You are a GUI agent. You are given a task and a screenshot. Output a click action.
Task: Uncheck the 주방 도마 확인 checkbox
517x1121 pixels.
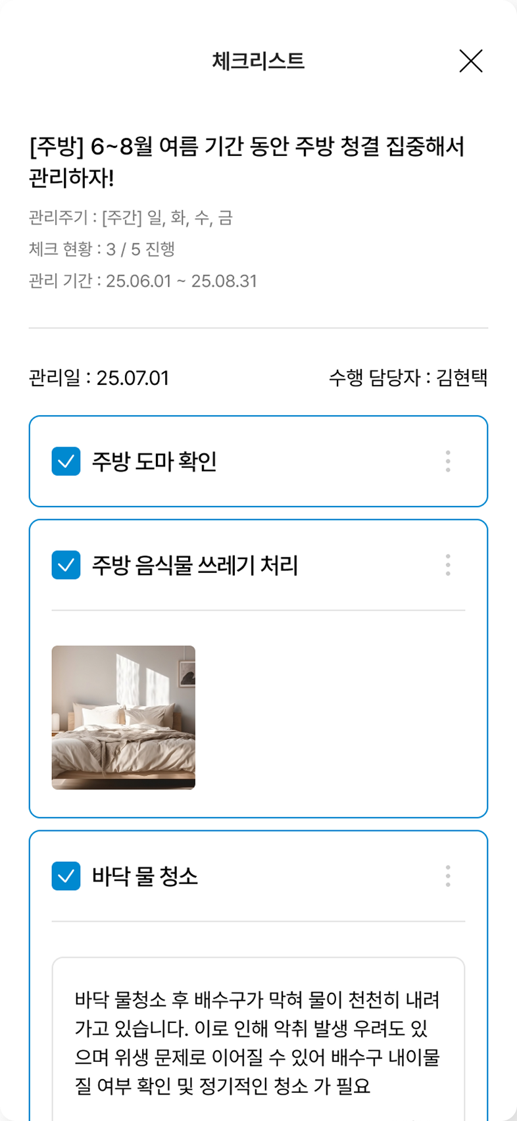[x=66, y=461]
